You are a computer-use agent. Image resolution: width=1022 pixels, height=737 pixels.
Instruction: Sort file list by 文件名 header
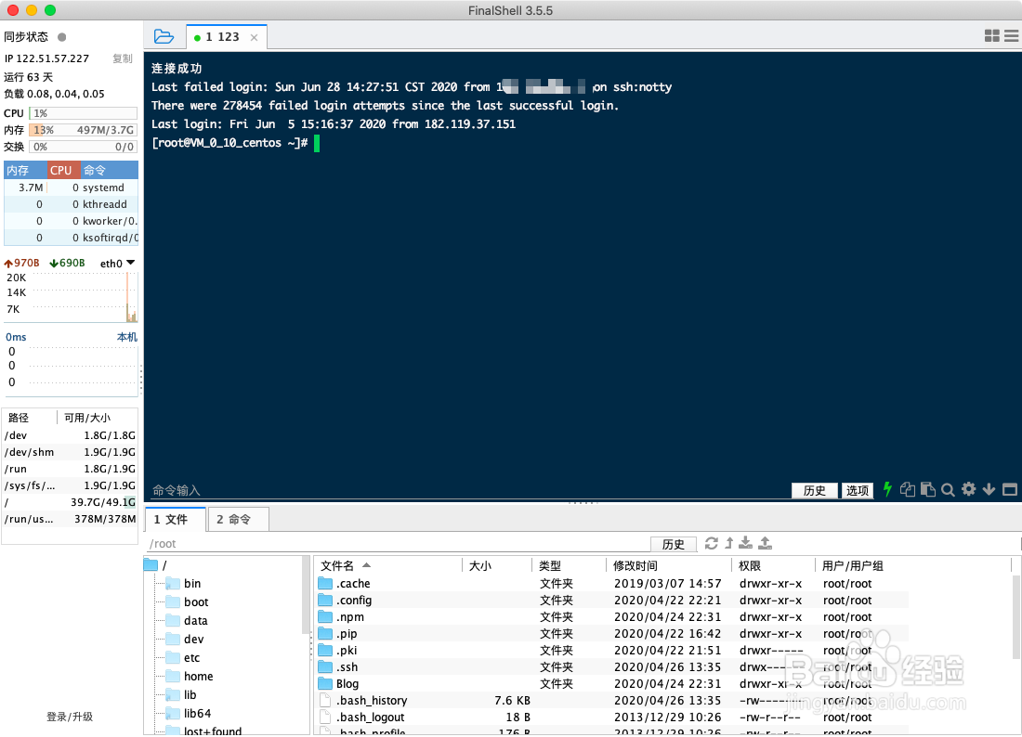pos(389,565)
